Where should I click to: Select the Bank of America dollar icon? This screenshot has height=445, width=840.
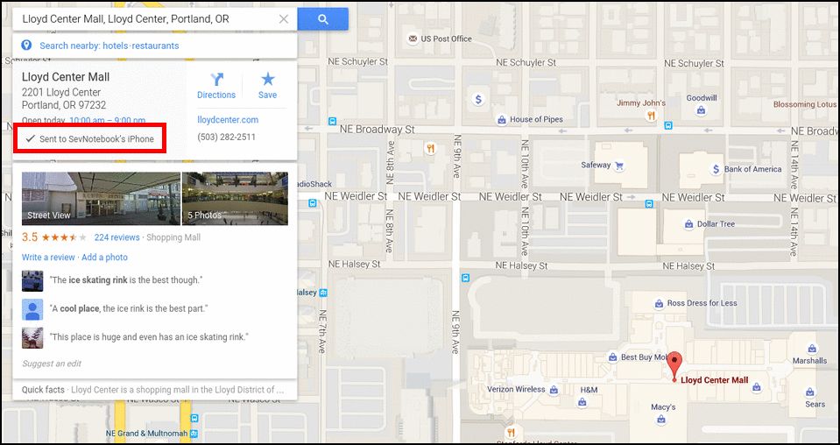coord(716,169)
